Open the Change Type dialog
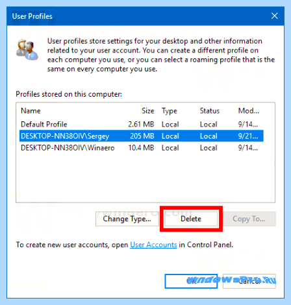This screenshot has height=305, width=291. 127,219
